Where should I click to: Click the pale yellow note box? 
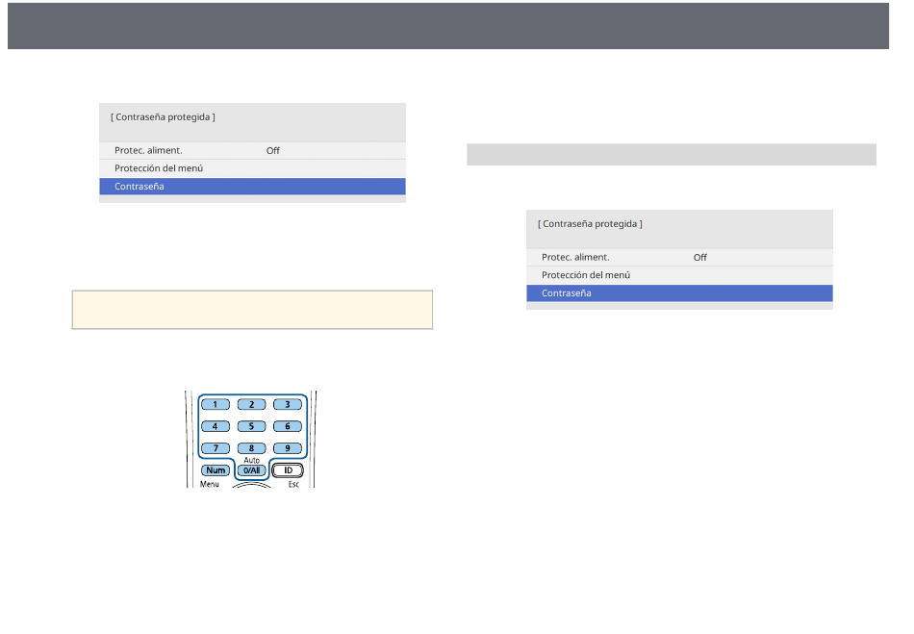click(x=252, y=310)
